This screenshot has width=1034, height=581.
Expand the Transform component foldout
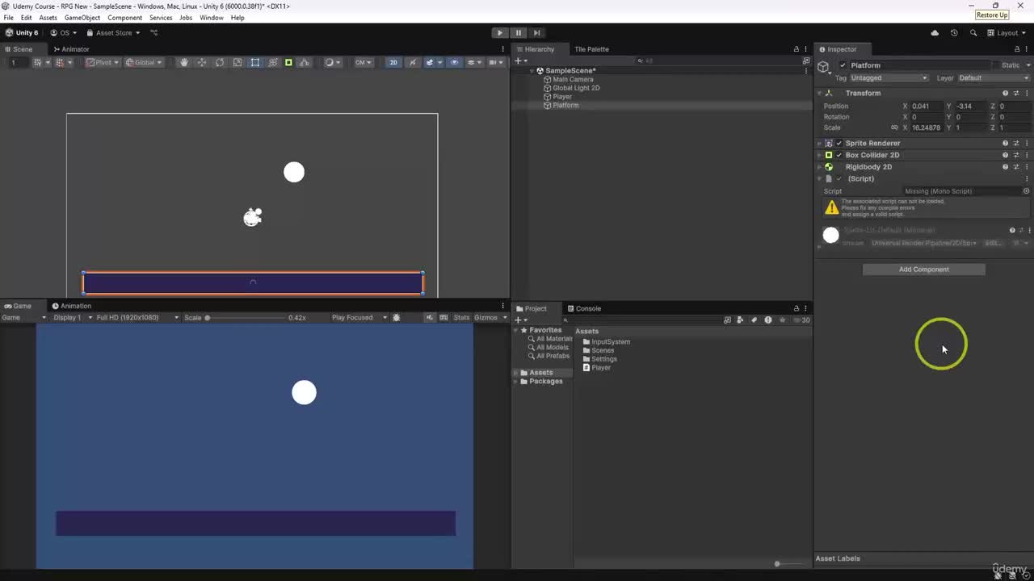(820, 94)
